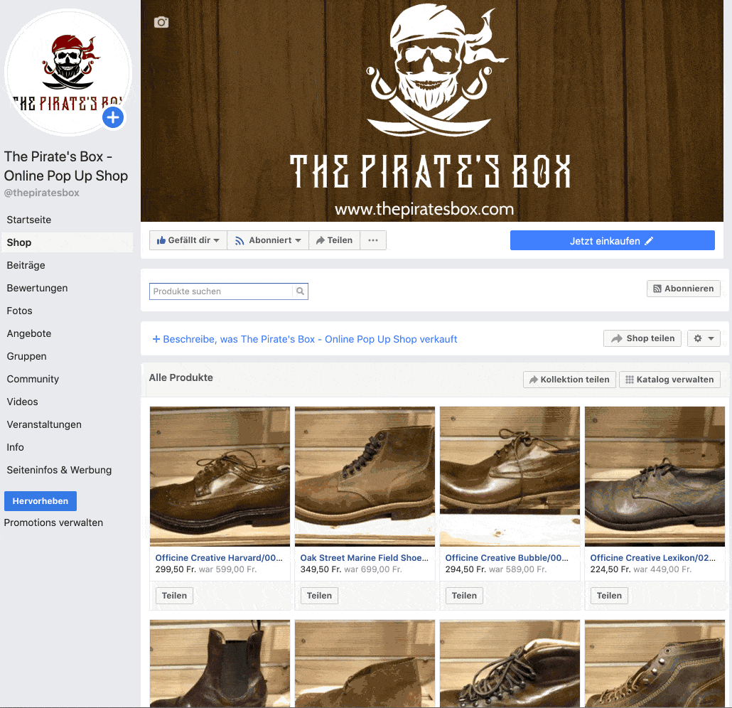Click the magnifier icon in the product search

pyautogui.click(x=300, y=291)
